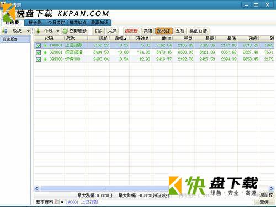
Task: Click the 详细 toolbar button
Action: pos(147,31)
